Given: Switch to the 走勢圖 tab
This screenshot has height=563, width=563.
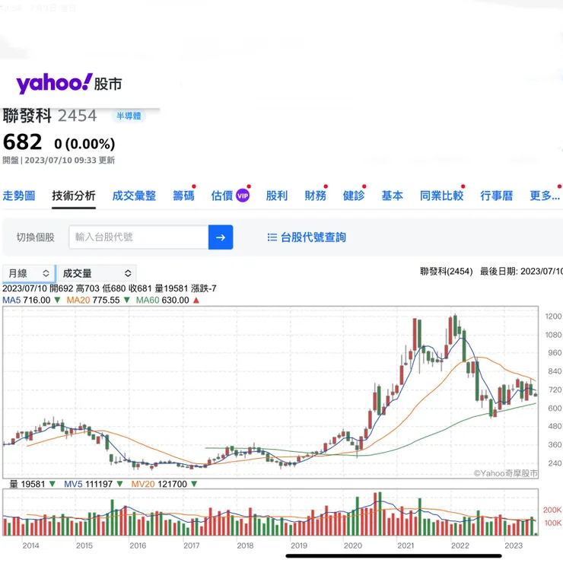Looking at the screenshot, I should coord(19,196).
